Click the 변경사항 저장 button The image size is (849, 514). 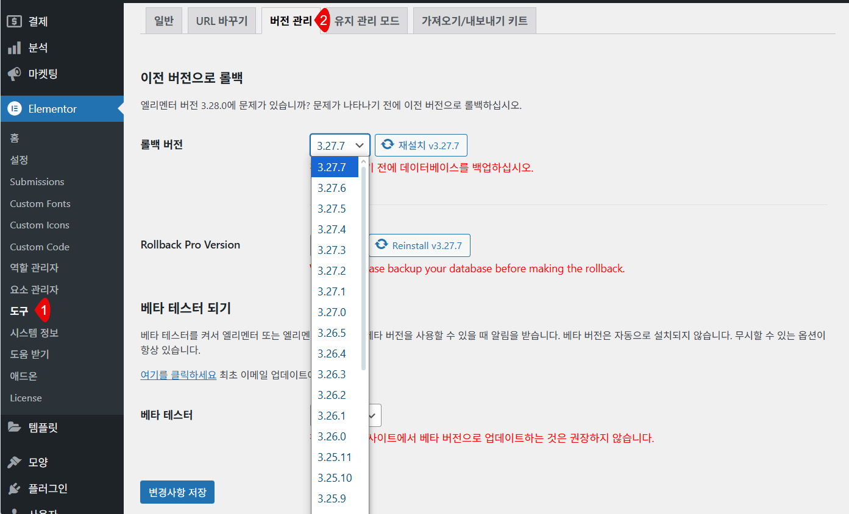pos(177,492)
